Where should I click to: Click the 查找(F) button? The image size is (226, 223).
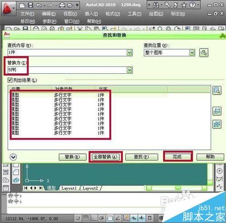pos(141,157)
